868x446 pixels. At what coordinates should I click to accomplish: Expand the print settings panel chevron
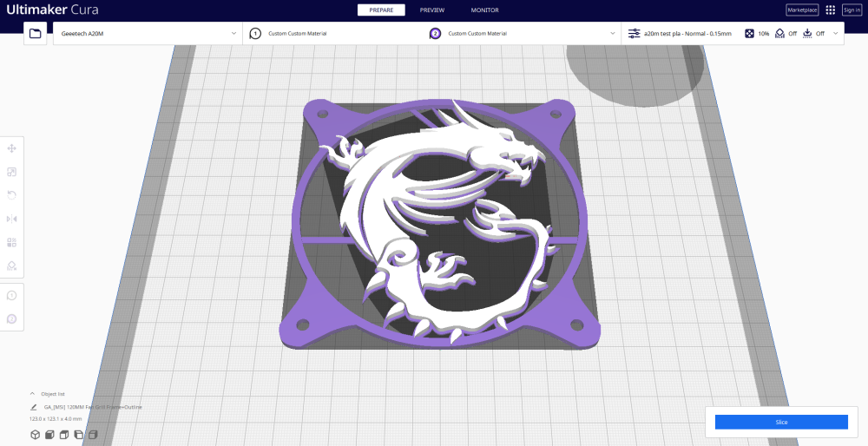835,34
